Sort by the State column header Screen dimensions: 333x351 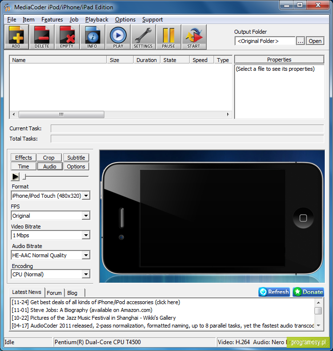pos(175,60)
